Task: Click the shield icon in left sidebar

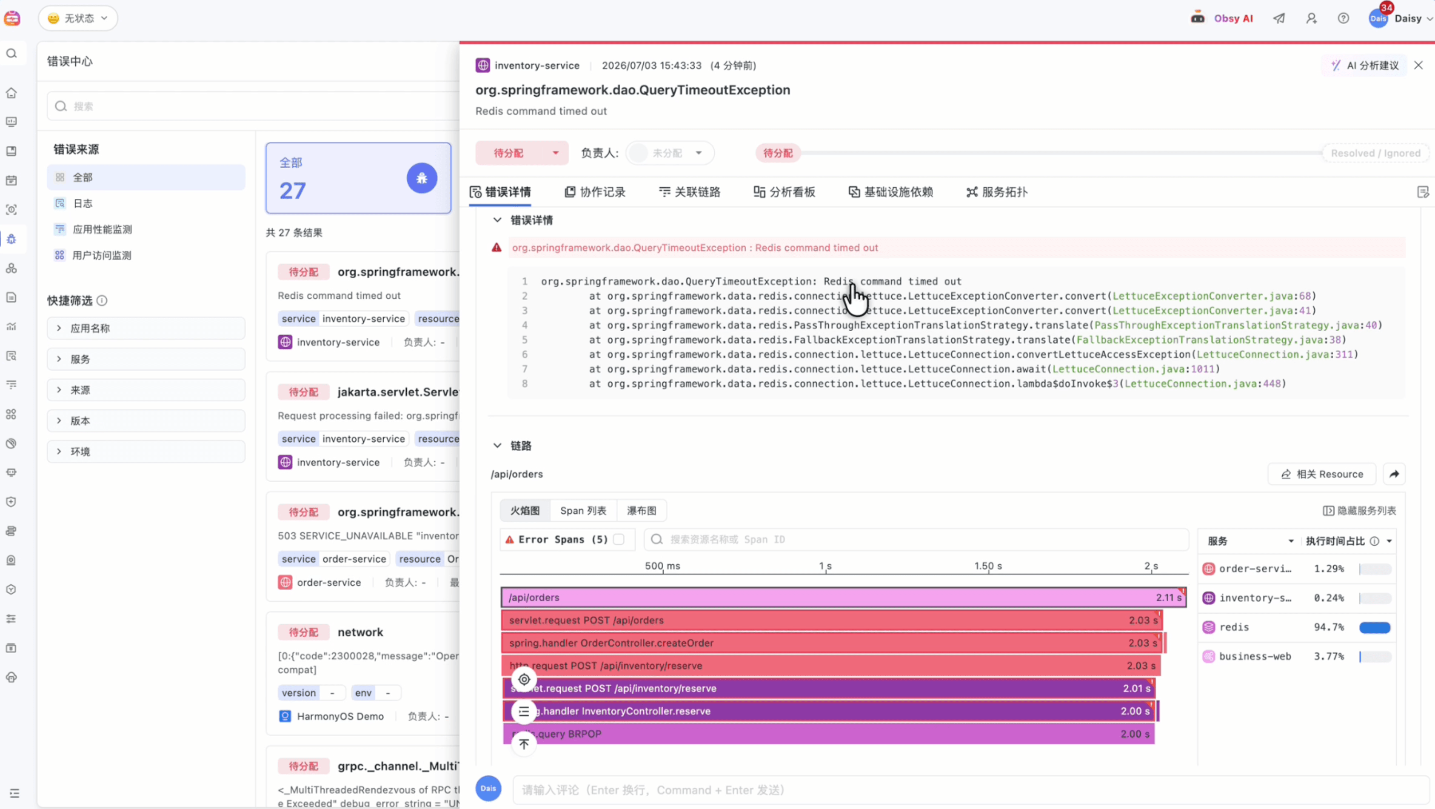Action: point(11,501)
